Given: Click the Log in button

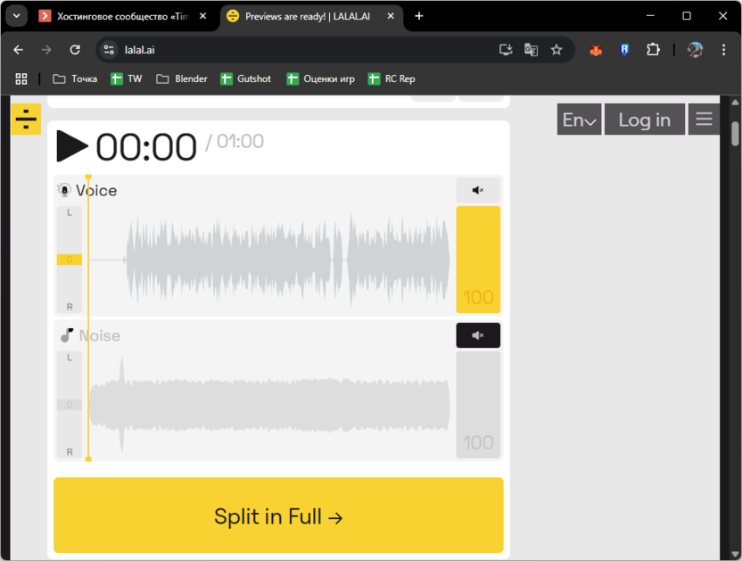Looking at the screenshot, I should pyautogui.click(x=644, y=120).
